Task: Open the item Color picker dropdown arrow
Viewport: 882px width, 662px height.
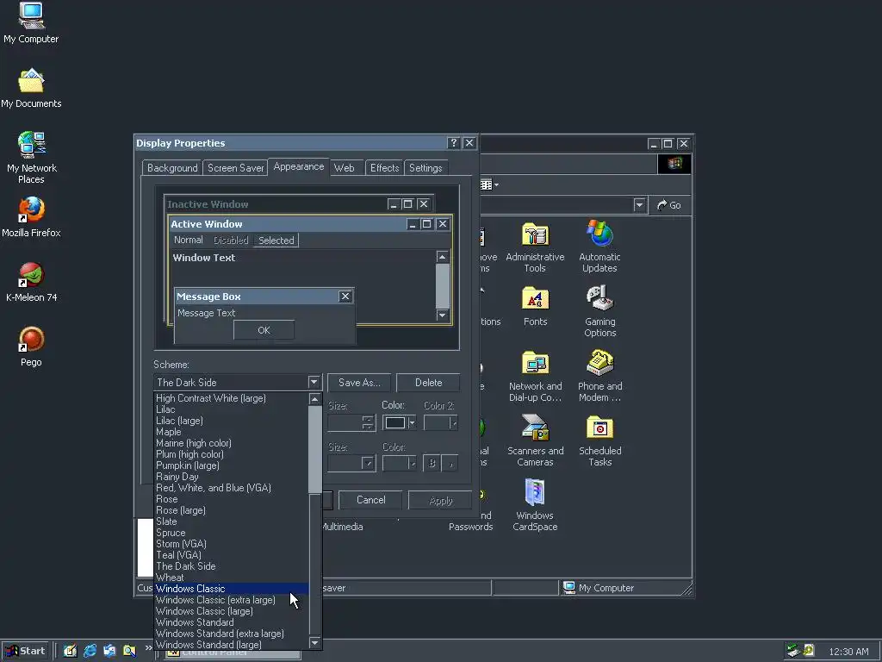Action: pos(413,422)
